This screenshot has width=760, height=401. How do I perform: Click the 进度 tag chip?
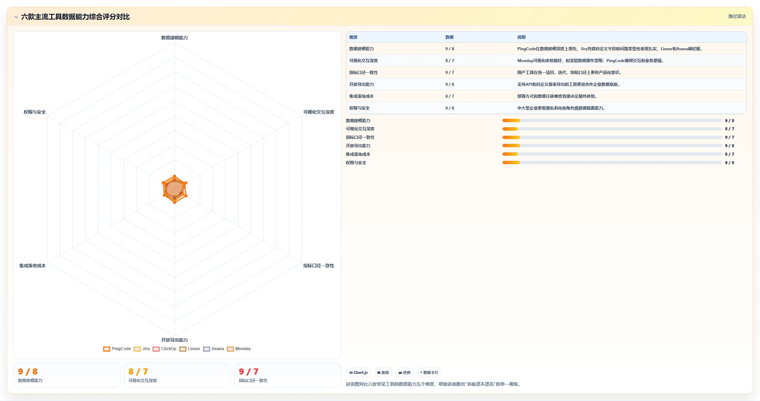[x=404, y=373]
